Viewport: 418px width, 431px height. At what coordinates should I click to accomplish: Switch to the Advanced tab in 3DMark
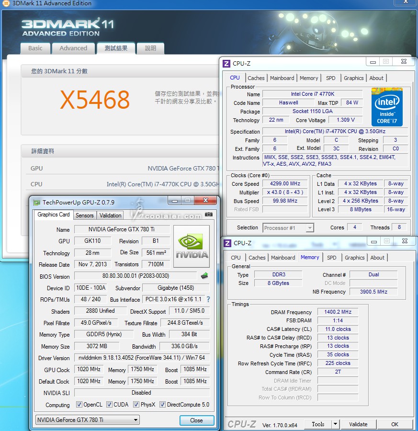coord(73,48)
